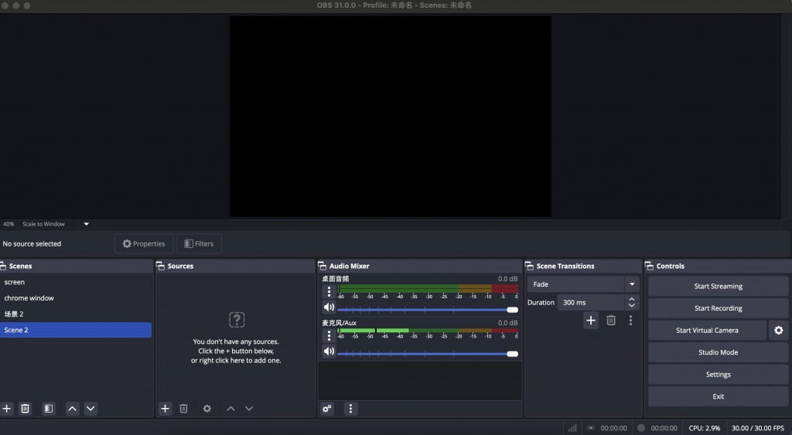This screenshot has width=792, height=435.
Task: Open Settings from Controls
Action: 718,375
